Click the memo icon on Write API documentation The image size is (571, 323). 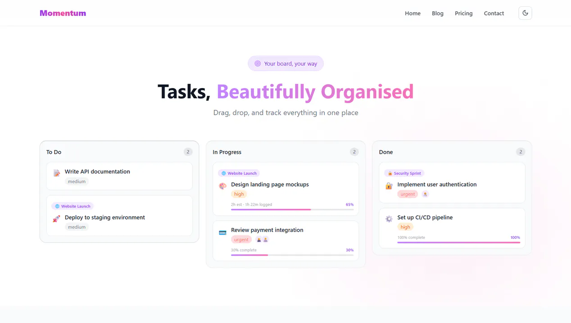[x=56, y=173]
